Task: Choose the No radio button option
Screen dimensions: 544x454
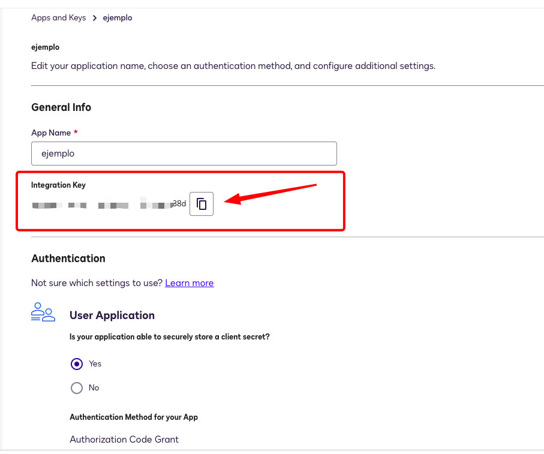Action: [77, 388]
